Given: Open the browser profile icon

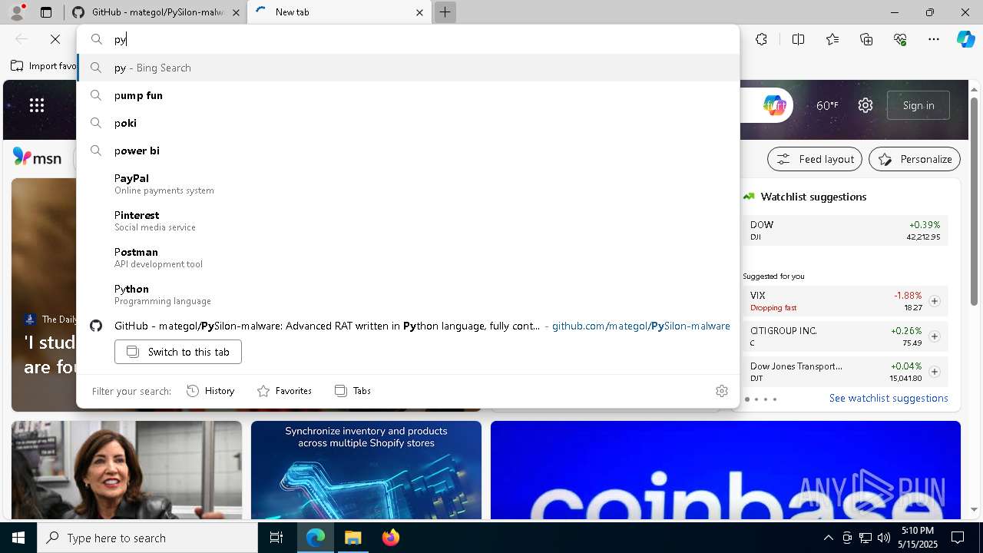Looking at the screenshot, I should pyautogui.click(x=17, y=12).
